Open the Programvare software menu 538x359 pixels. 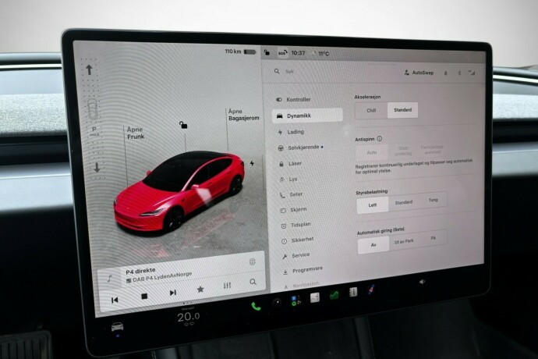(303, 270)
